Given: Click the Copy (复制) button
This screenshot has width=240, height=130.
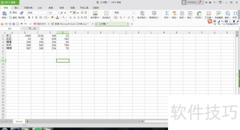Looking at the screenshot, I should [x=13, y=18].
